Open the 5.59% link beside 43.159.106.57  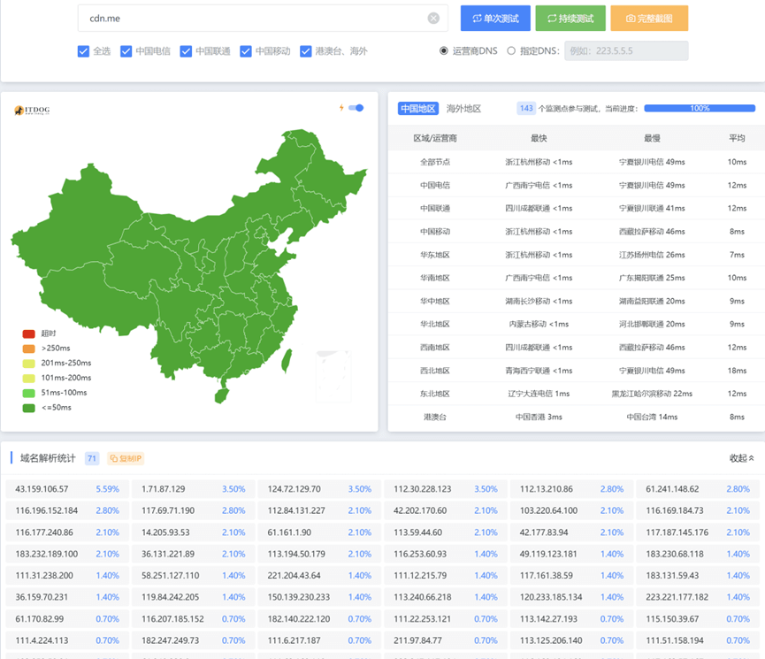pos(107,488)
